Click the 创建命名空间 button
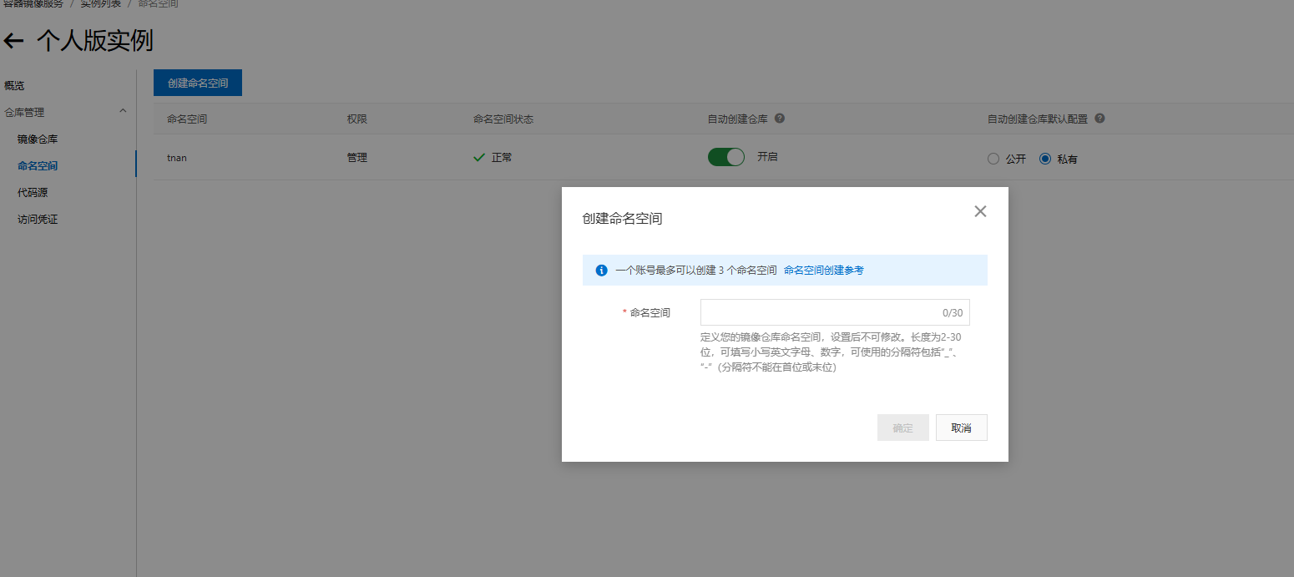Viewport: 1294px width, 577px height. pyautogui.click(x=197, y=83)
